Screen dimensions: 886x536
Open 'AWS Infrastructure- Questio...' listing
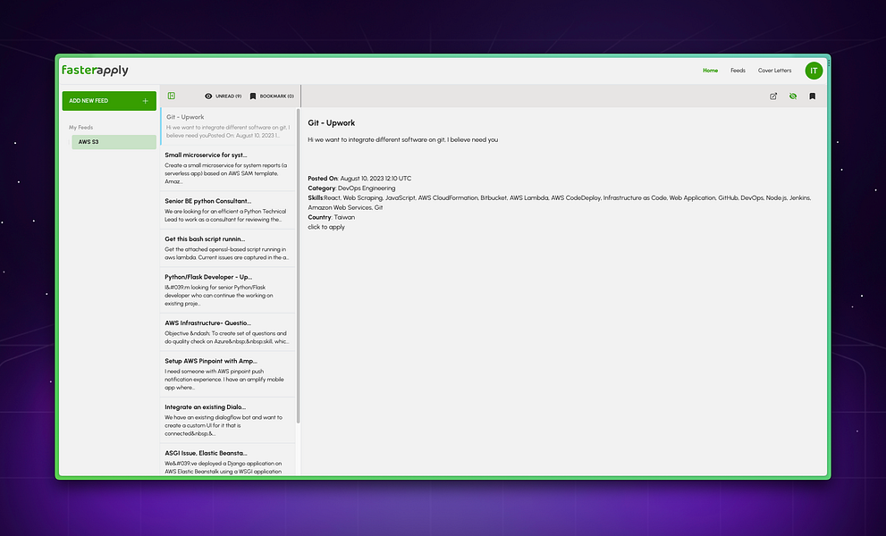click(x=228, y=332)
